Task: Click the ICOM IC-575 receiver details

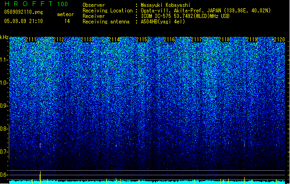Action: [185, 16]
